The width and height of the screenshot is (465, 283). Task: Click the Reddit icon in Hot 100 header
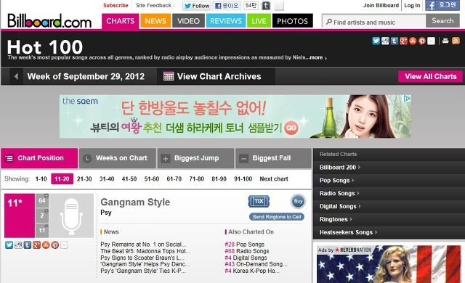[x=385, y=41]
